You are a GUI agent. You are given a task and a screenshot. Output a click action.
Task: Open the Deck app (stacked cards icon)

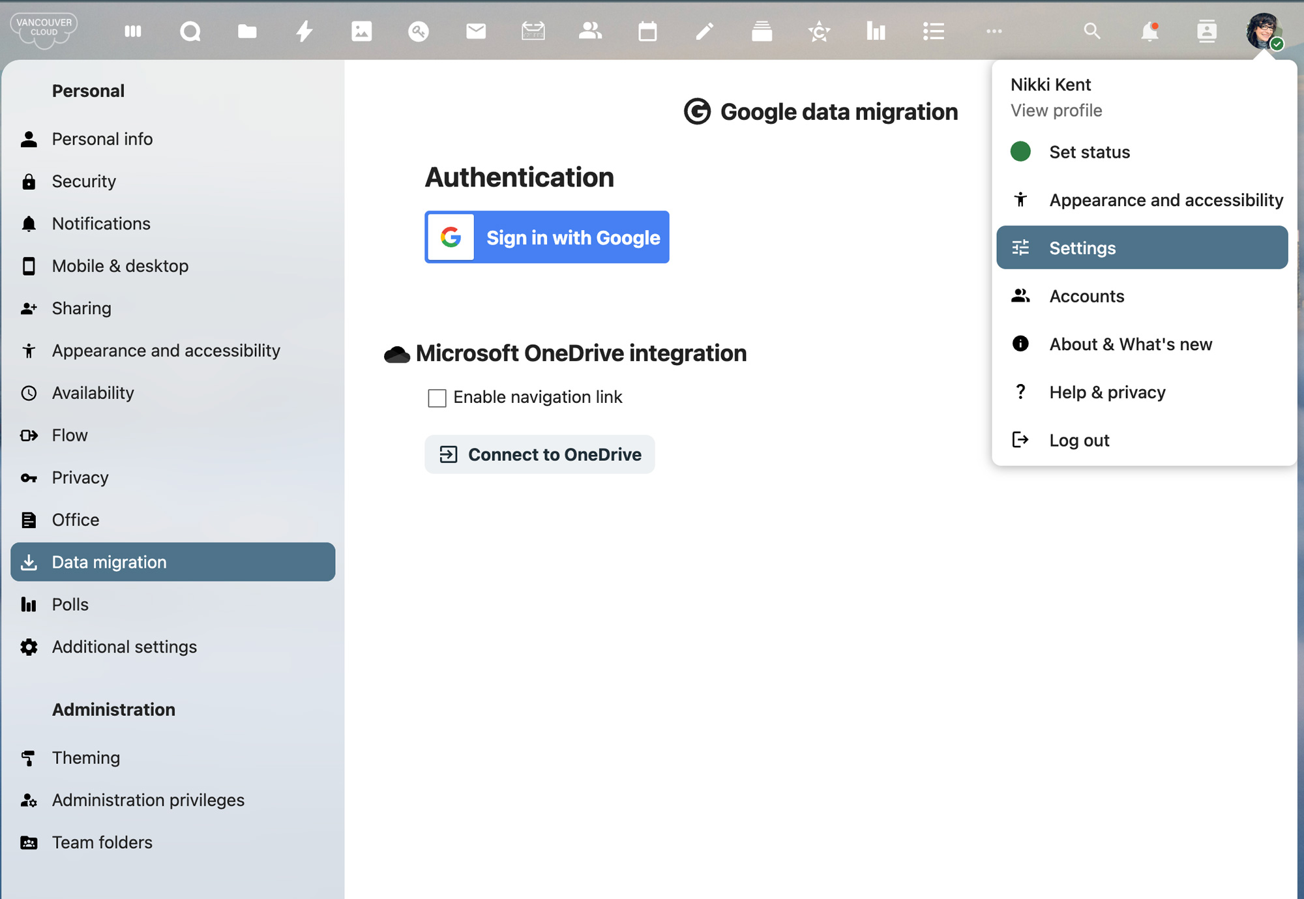pyautogui.click(x=762, y=31)
